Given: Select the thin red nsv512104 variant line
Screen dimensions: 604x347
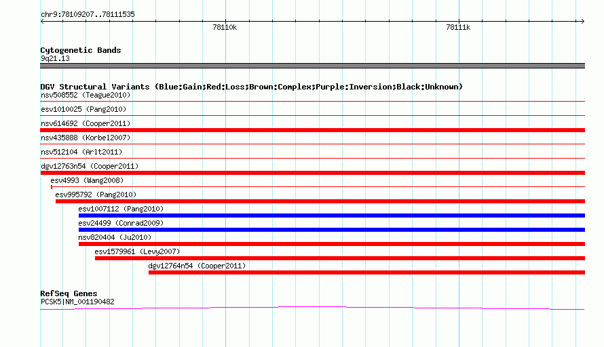Looking at the screenshot, I should click(x=312, y=158).
